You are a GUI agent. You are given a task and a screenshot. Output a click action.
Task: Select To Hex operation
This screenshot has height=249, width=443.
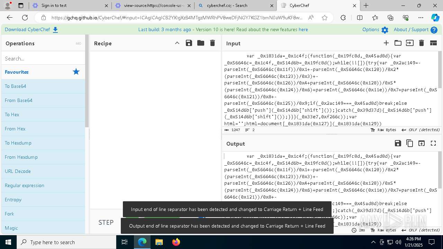click(43, 114)
